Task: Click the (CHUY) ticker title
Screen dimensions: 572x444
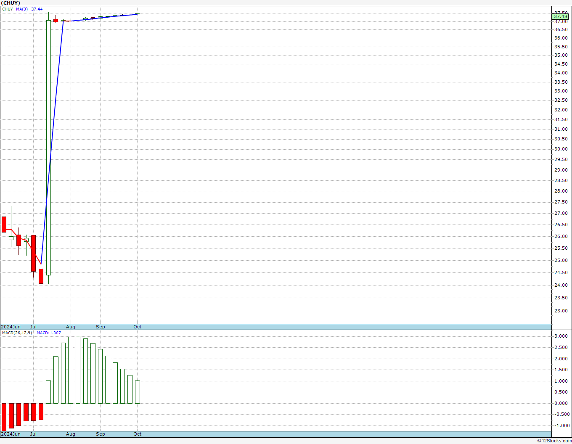Action: pyautogui.click(x=11, y=3)
